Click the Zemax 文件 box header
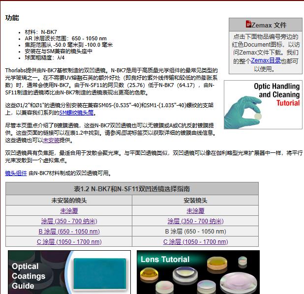304x294 pixels. pyautogui.click(x=266, y=25)
